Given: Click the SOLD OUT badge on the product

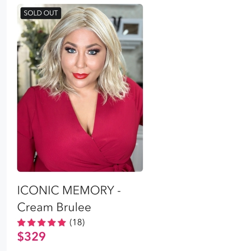Looking at the screenshot, I should [x=41, y=13].
